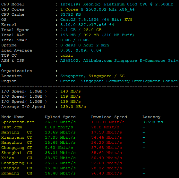This screenshot has width=179, height=178.
Task: Select the Average I/O Speed 139.3 MB/s value
Action: 73,107
